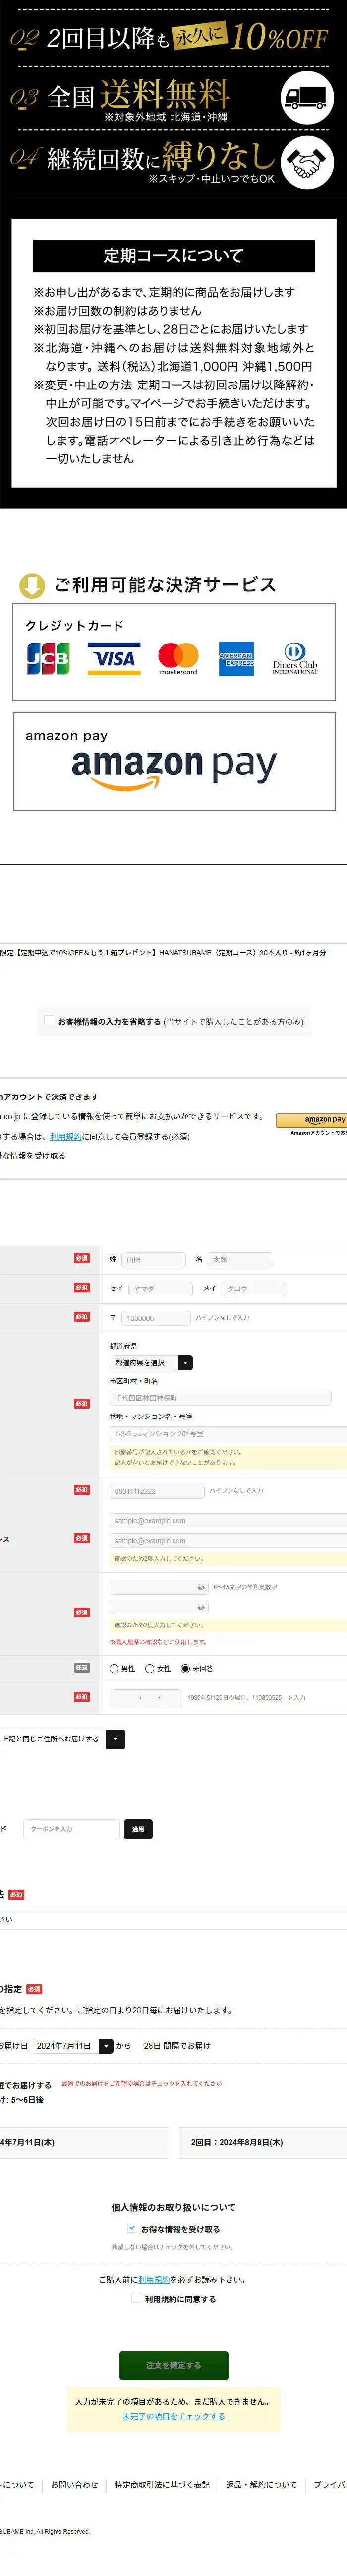Click the email confirmation field
The image size is (347, 2576).
tap(228, 1541)
